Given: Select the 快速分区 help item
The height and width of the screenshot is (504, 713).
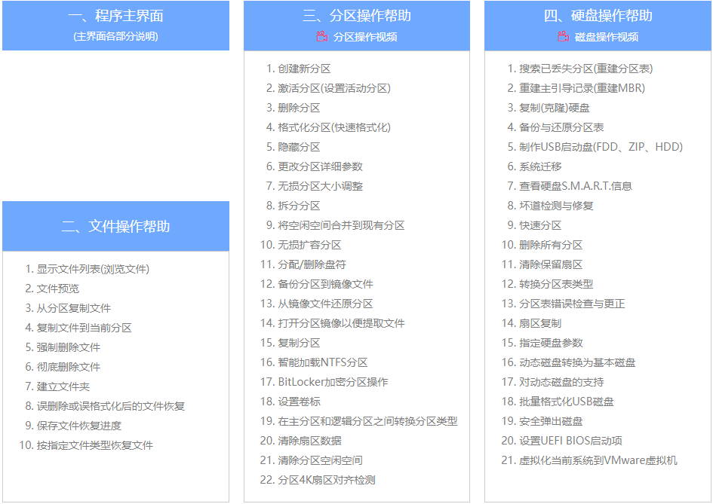Looking at the screenshot, I should [541, 225].
